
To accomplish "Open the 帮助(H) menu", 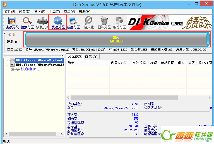I will [x=85, y=12].
